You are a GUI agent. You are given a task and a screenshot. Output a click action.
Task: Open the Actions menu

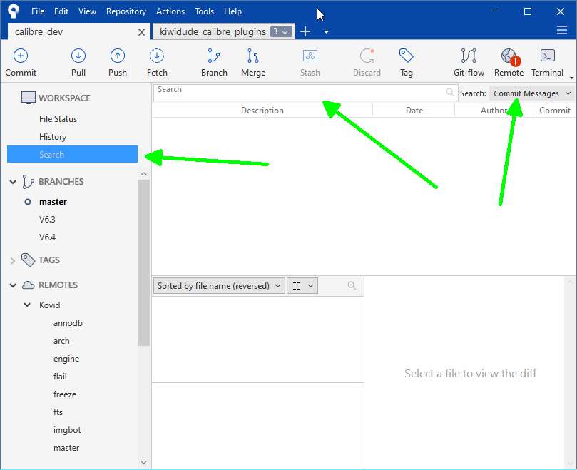170,11
